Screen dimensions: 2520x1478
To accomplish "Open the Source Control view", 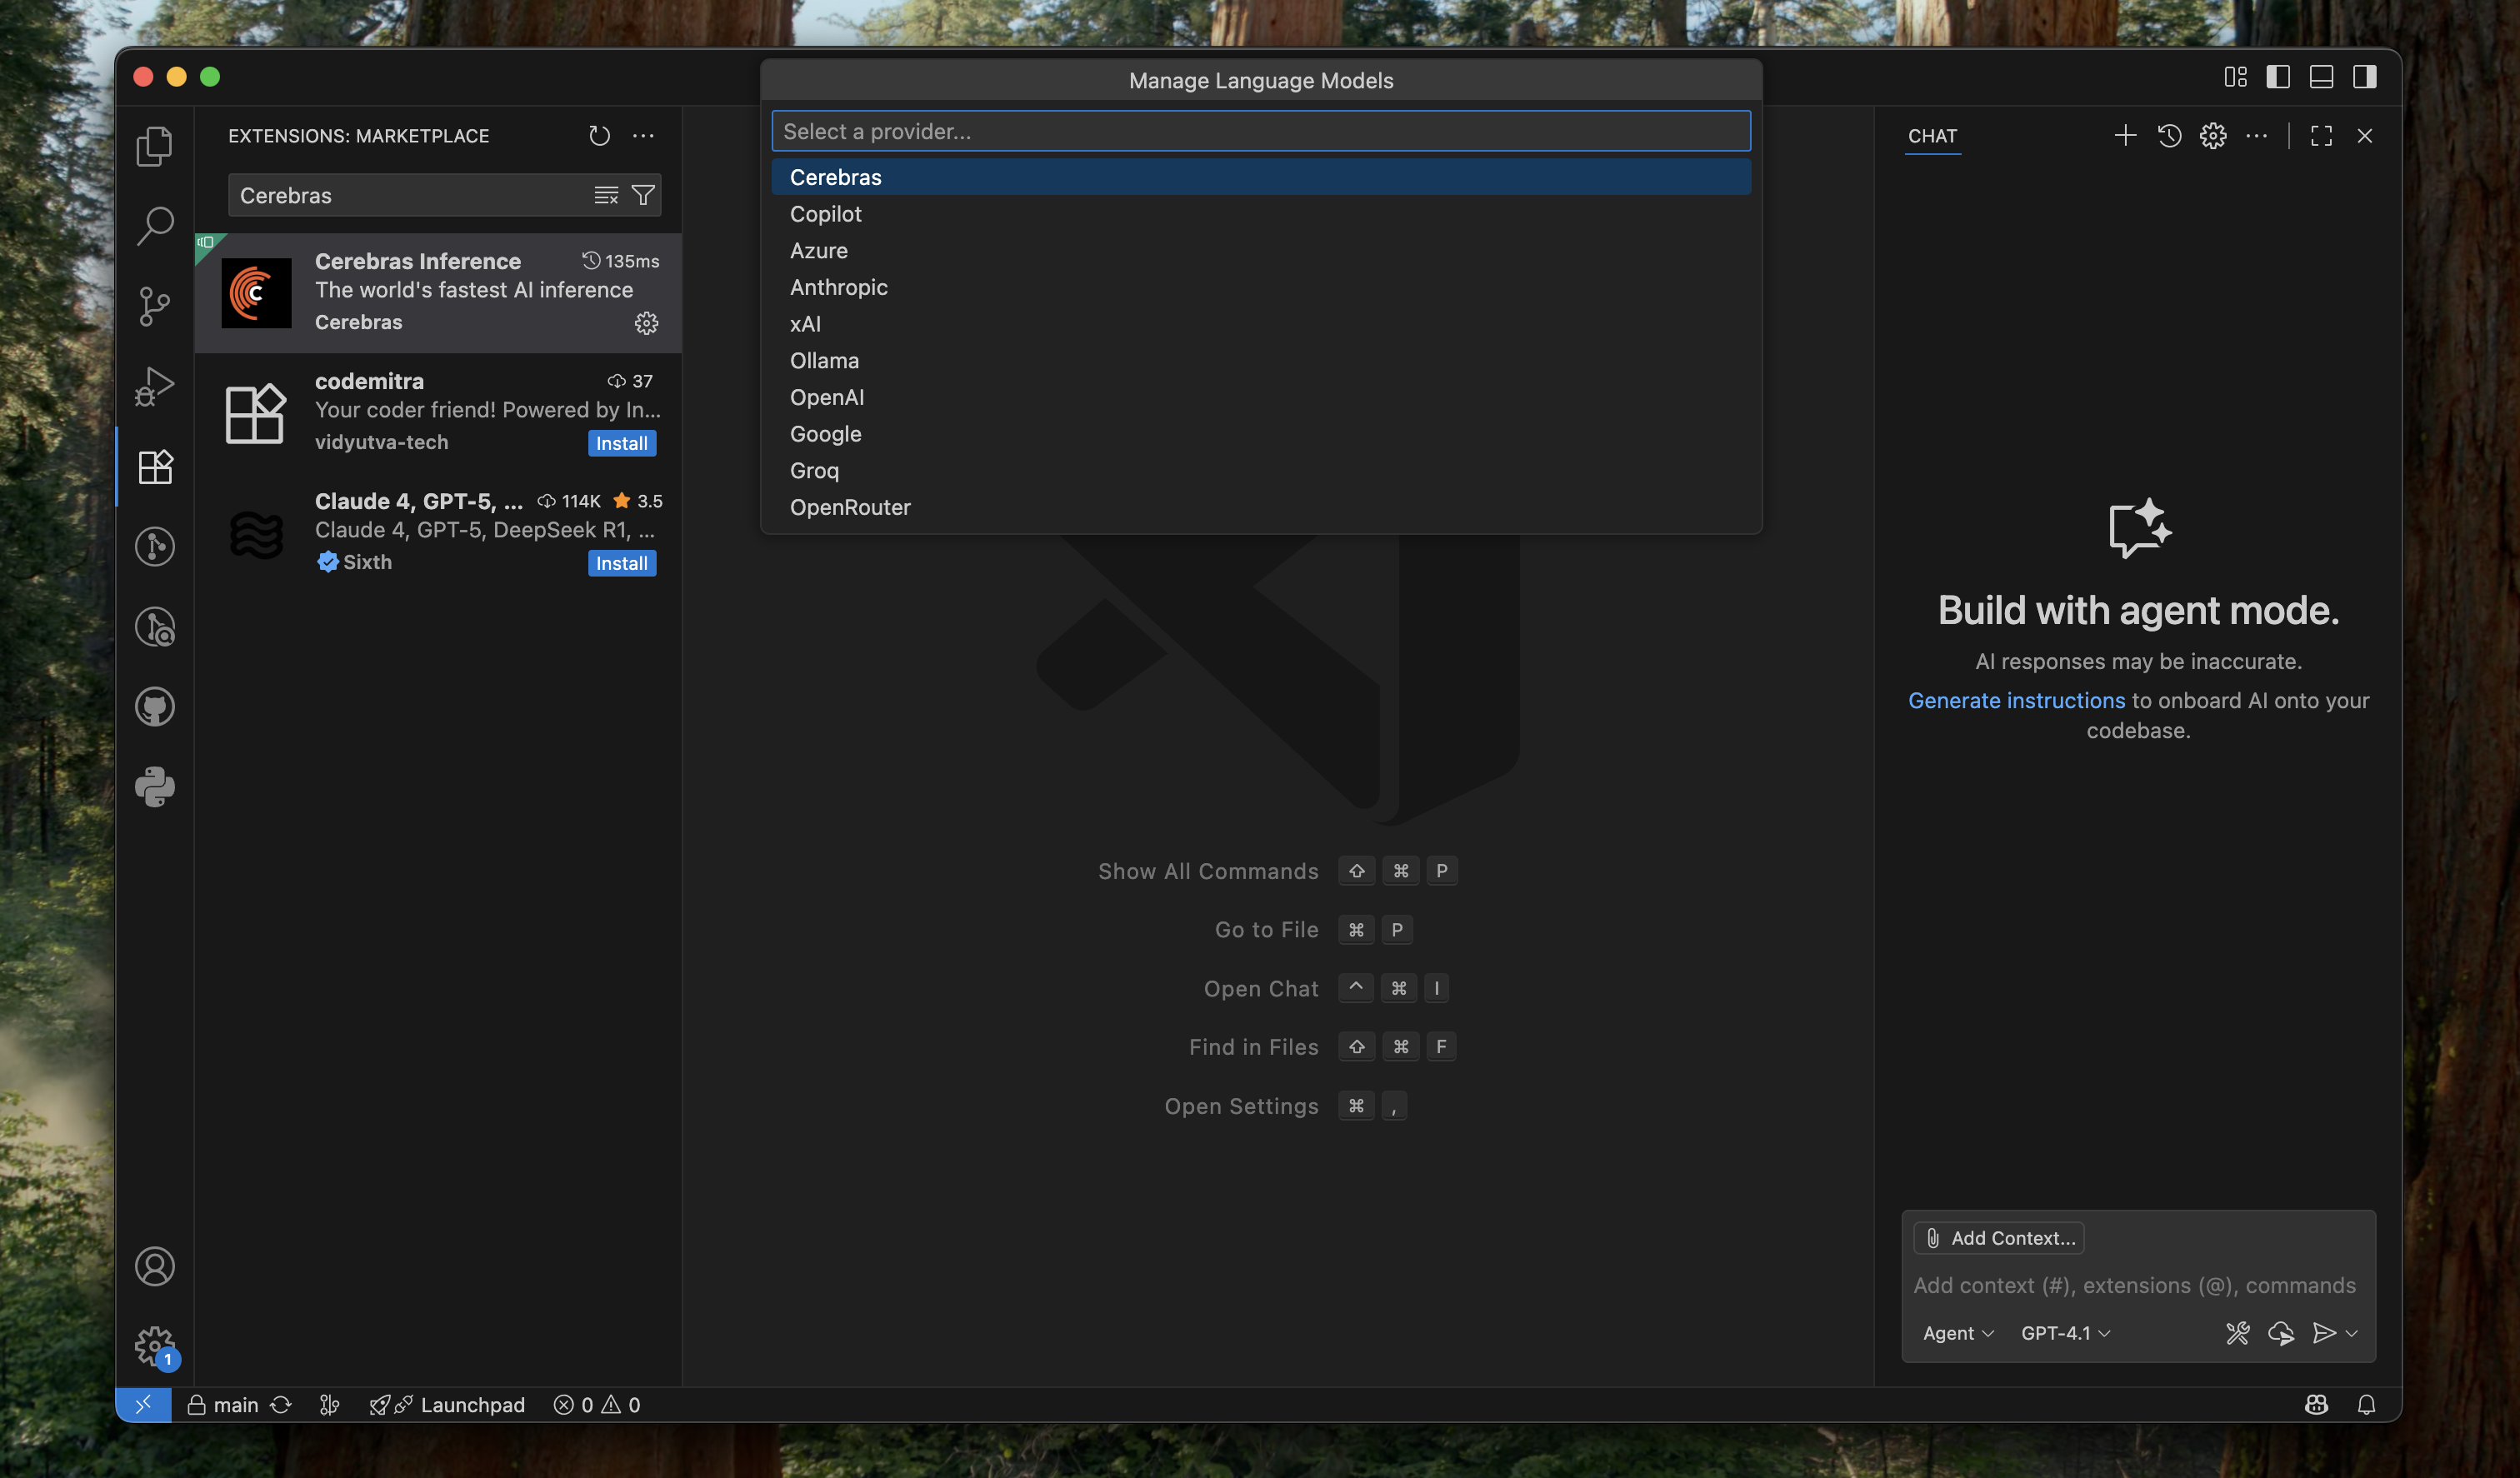I will click(x=154, y=306).
